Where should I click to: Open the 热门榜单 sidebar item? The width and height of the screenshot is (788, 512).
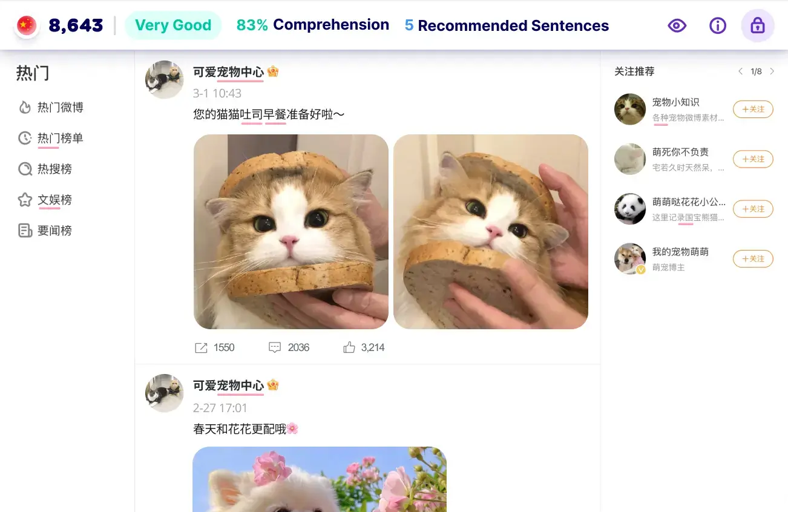click(x=51, y=138)
